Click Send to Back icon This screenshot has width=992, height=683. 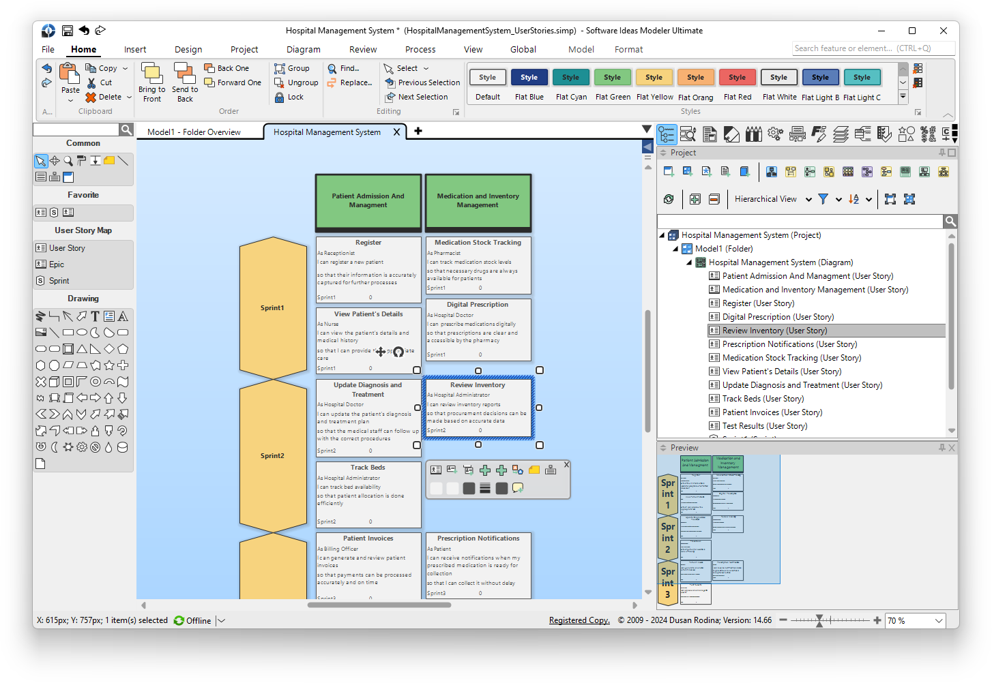pyautogui.click(x=184, y=73)
